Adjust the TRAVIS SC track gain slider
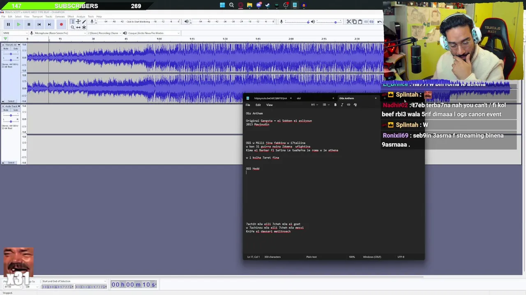526x295 pixels. [x=11, y=54]
